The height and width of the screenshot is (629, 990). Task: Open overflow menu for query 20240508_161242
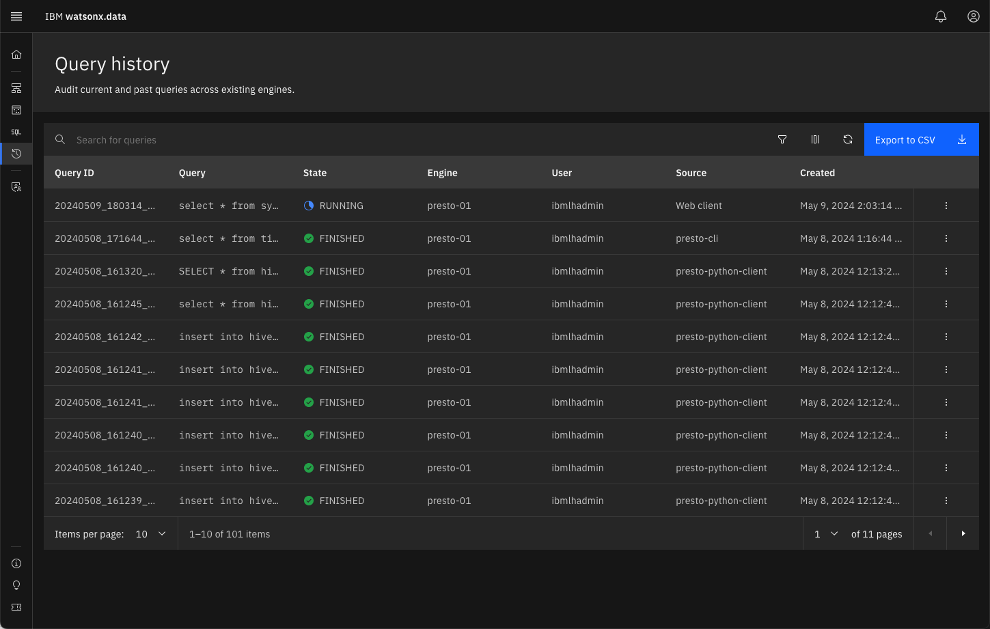pos(946,337)
